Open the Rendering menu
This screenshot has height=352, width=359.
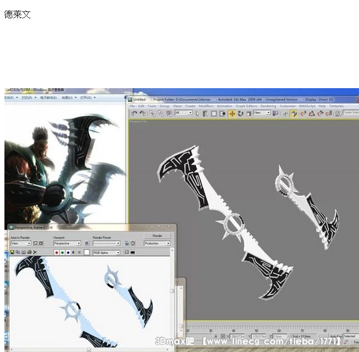(268, 106)
